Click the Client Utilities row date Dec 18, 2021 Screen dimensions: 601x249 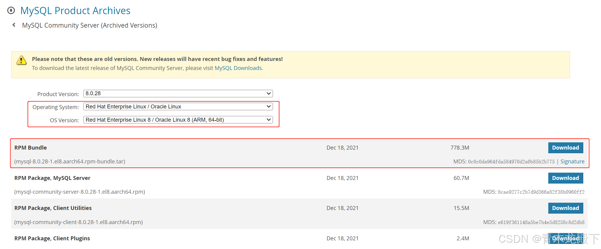[x=342, y=208]
